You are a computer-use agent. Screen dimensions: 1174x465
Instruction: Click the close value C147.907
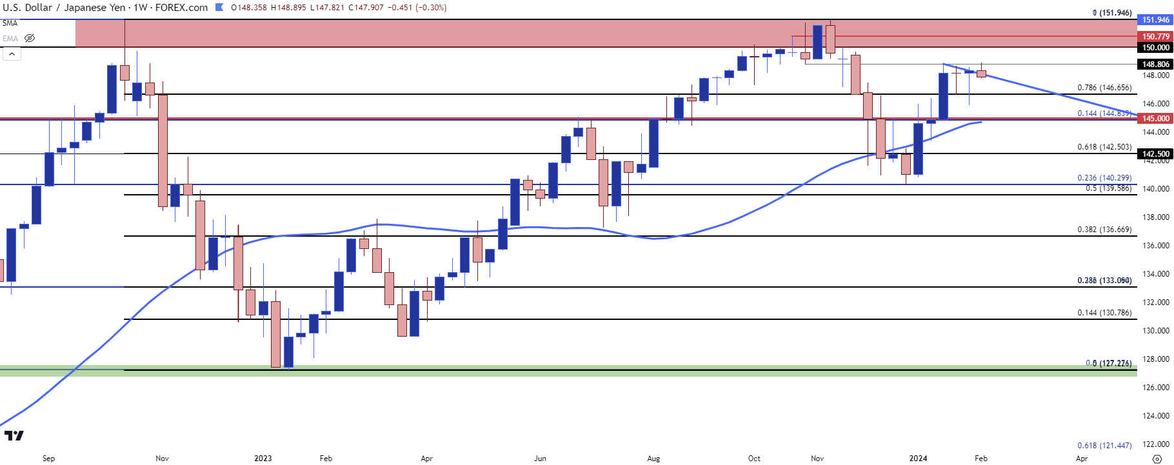click(366, 8)
